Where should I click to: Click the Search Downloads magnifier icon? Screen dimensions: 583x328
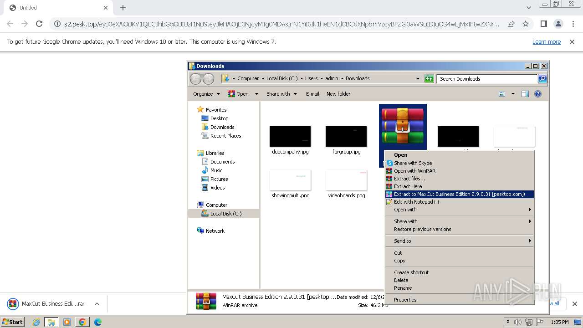click(x=542, y=79)
